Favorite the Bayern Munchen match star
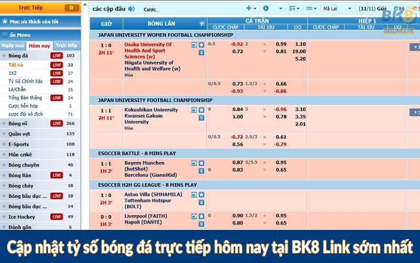The height and width of the screenshot is (263, 420). (202, 163)
